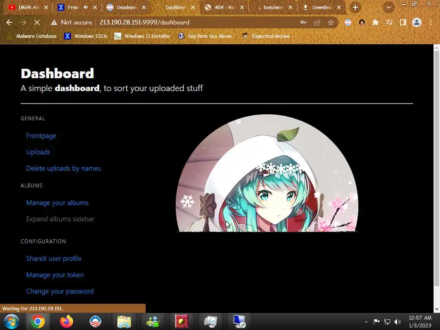Screen dimensions: 440x330
Task: Open the Windows Start menu orb
Action: coord(12,321)
